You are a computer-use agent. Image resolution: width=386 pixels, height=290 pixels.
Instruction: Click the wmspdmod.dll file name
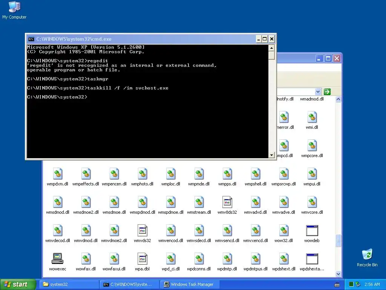pos(142,212)
